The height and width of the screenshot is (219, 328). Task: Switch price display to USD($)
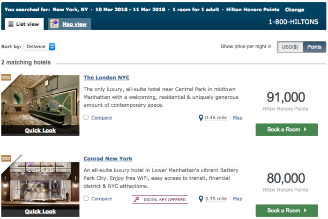pyautogui.click(x=290, y=47)
